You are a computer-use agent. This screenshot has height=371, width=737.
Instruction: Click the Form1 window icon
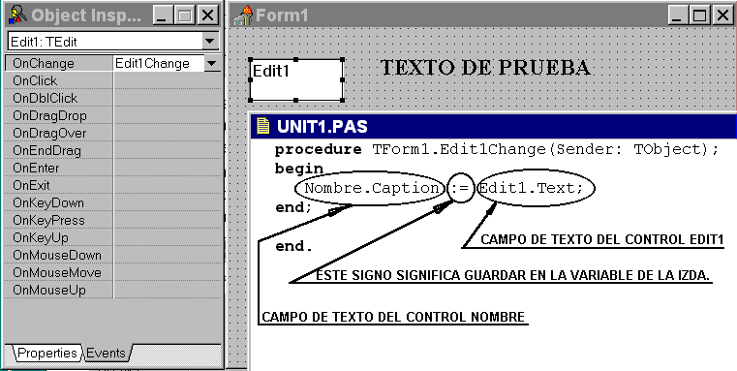243,15
